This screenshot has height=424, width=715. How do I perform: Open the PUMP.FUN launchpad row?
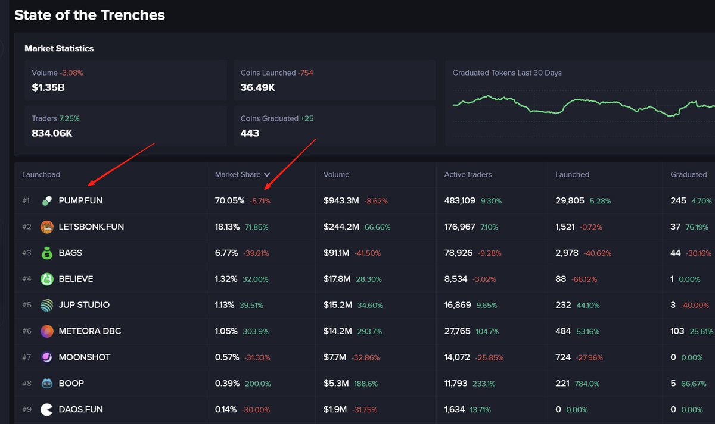(x=365, y=201)
